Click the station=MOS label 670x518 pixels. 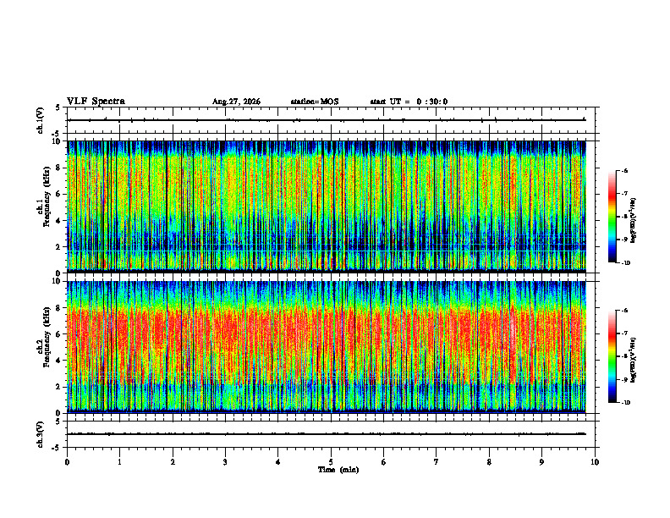pyautogui.click(x=315, y=102)
